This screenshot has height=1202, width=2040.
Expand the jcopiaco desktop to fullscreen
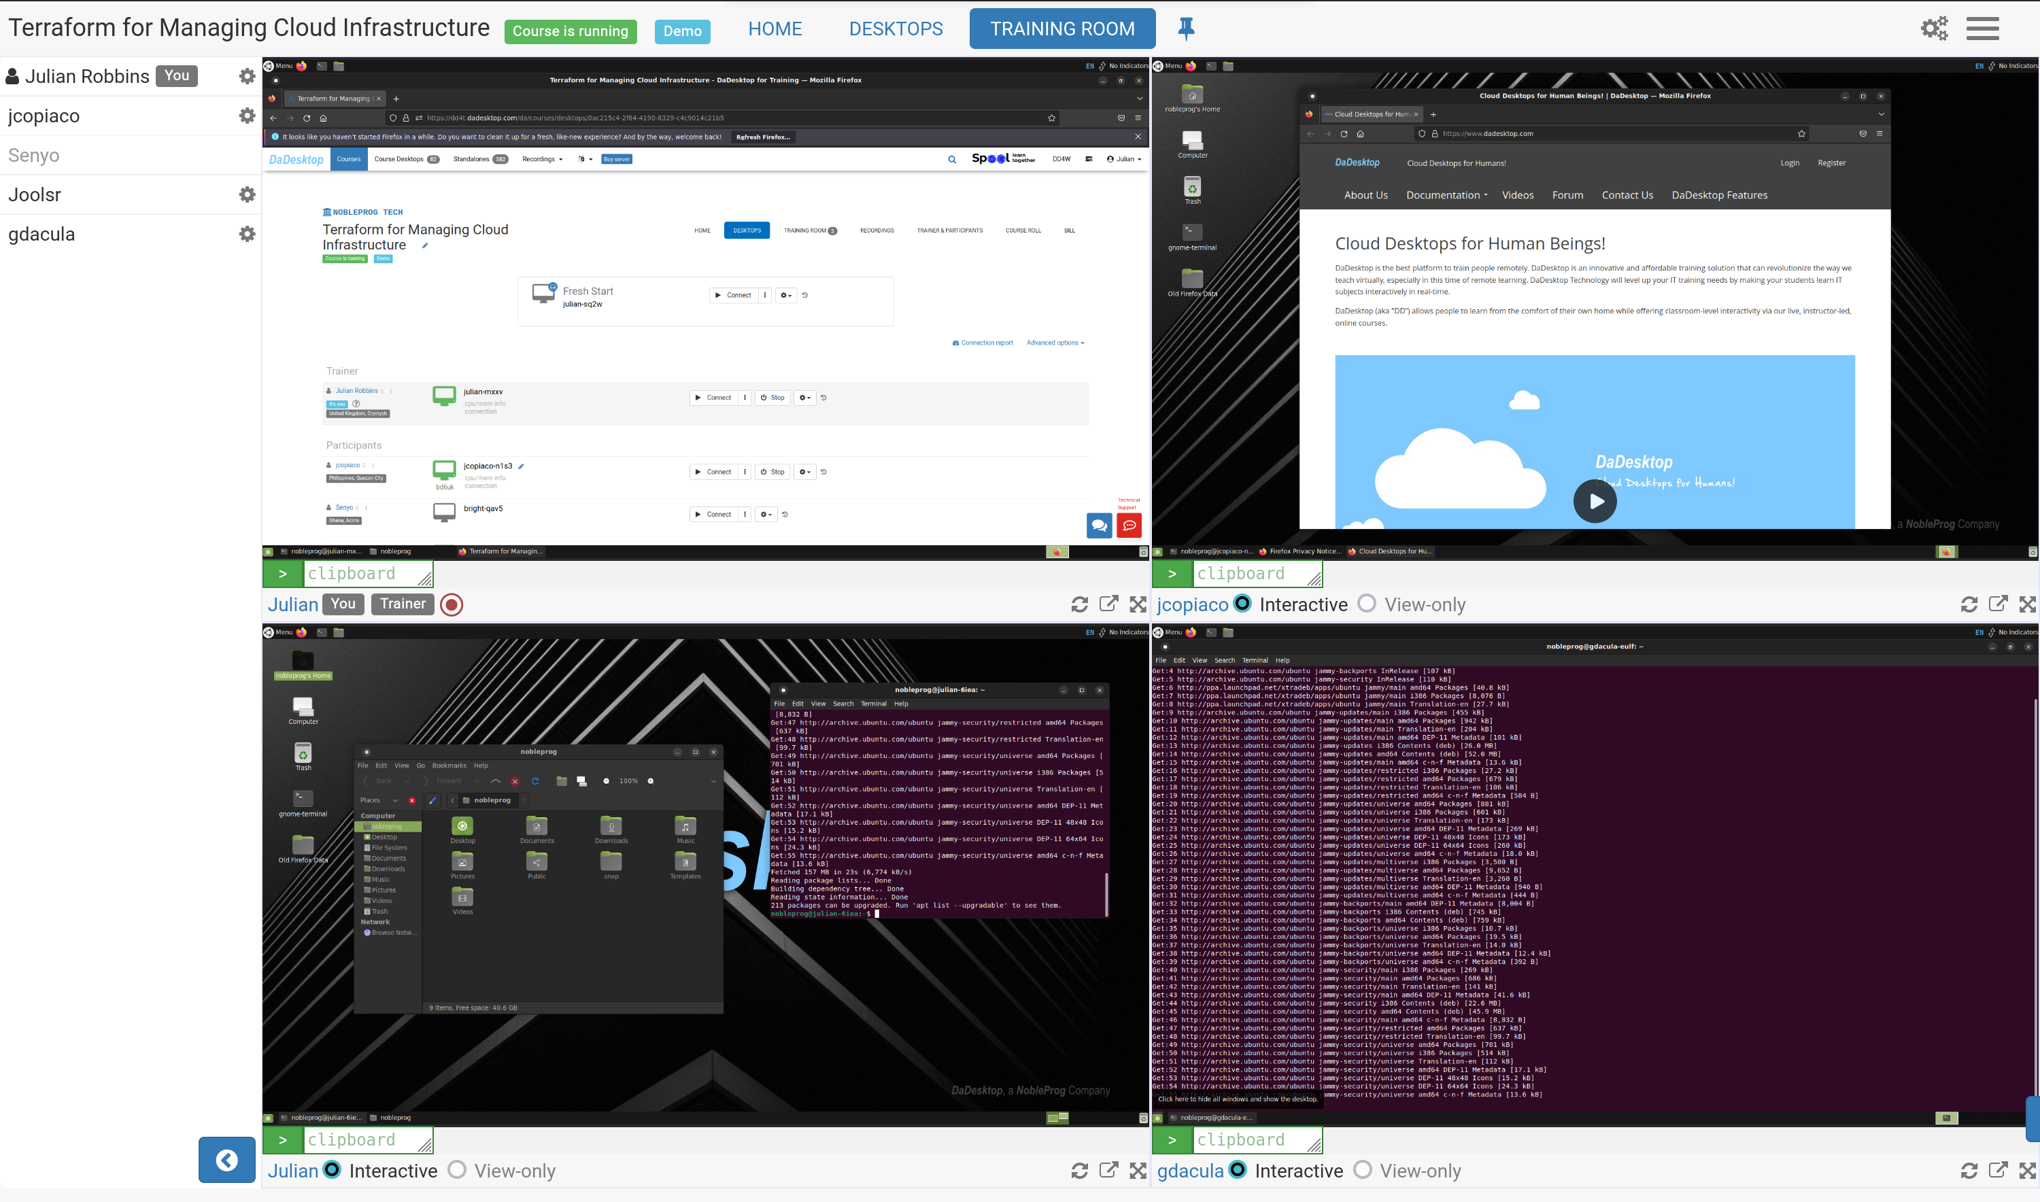pyautogui.click(x=2028, y=604)
